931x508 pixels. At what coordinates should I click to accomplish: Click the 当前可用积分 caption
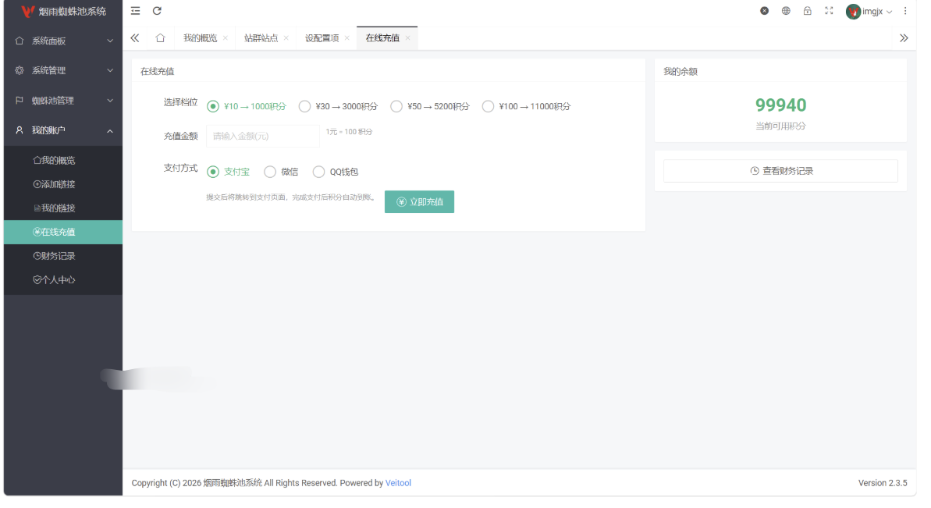(x=781, y=126)
